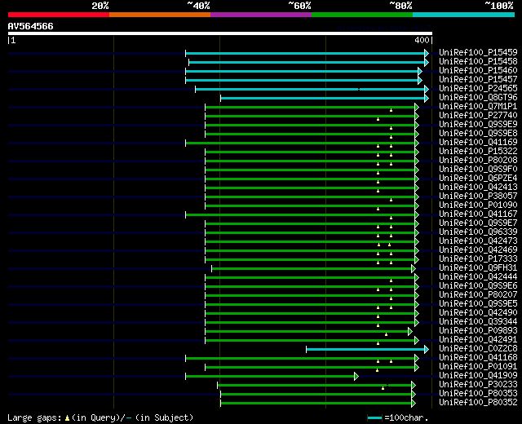The height and width of the screenshot is (424, 522).
Task: Select the UniRef100_P01090 label
Action: point(478,205)
